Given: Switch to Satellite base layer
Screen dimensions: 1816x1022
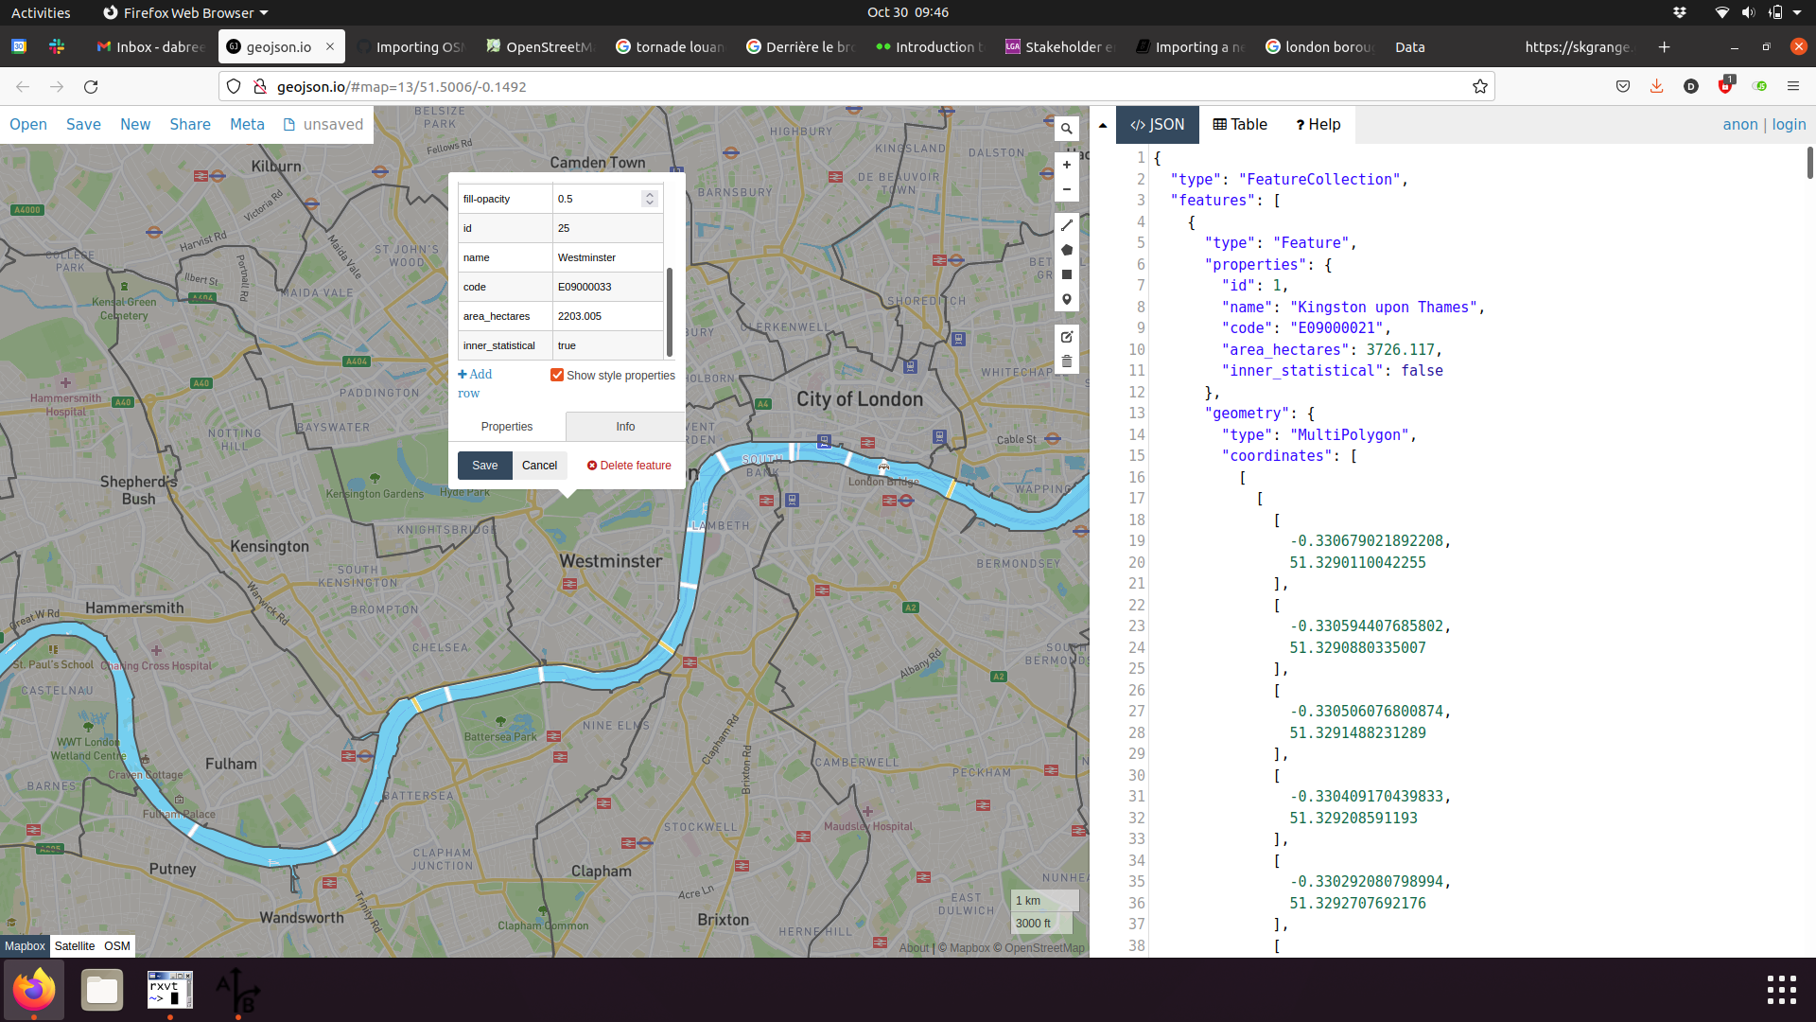Looking at the screenshot, I should (x=75, y=946).
